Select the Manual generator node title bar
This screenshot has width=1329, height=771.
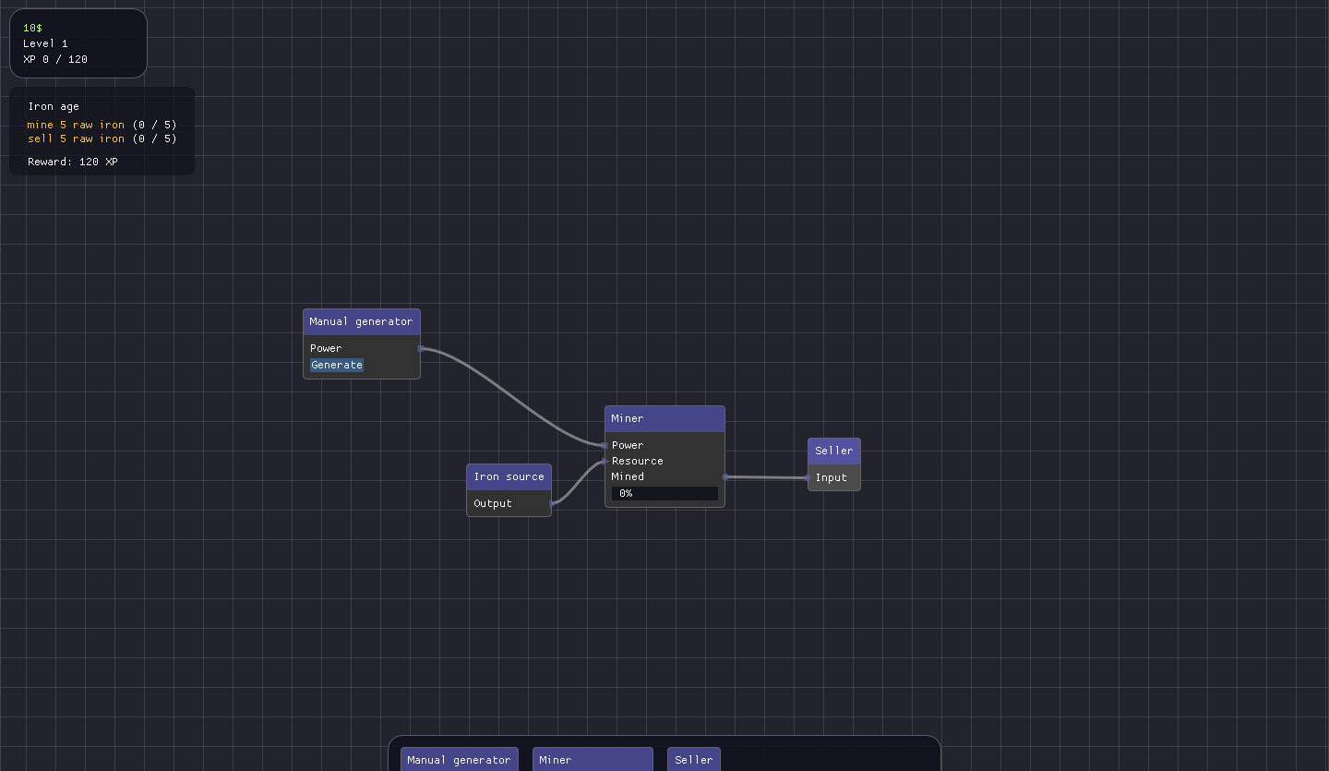pos(362,322)
